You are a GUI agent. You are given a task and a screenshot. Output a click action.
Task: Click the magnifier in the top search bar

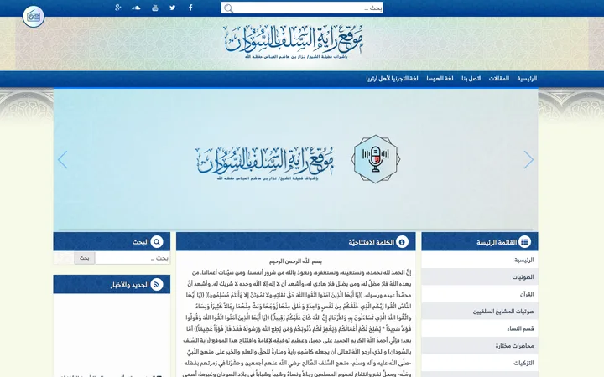(x=228, y=8)
